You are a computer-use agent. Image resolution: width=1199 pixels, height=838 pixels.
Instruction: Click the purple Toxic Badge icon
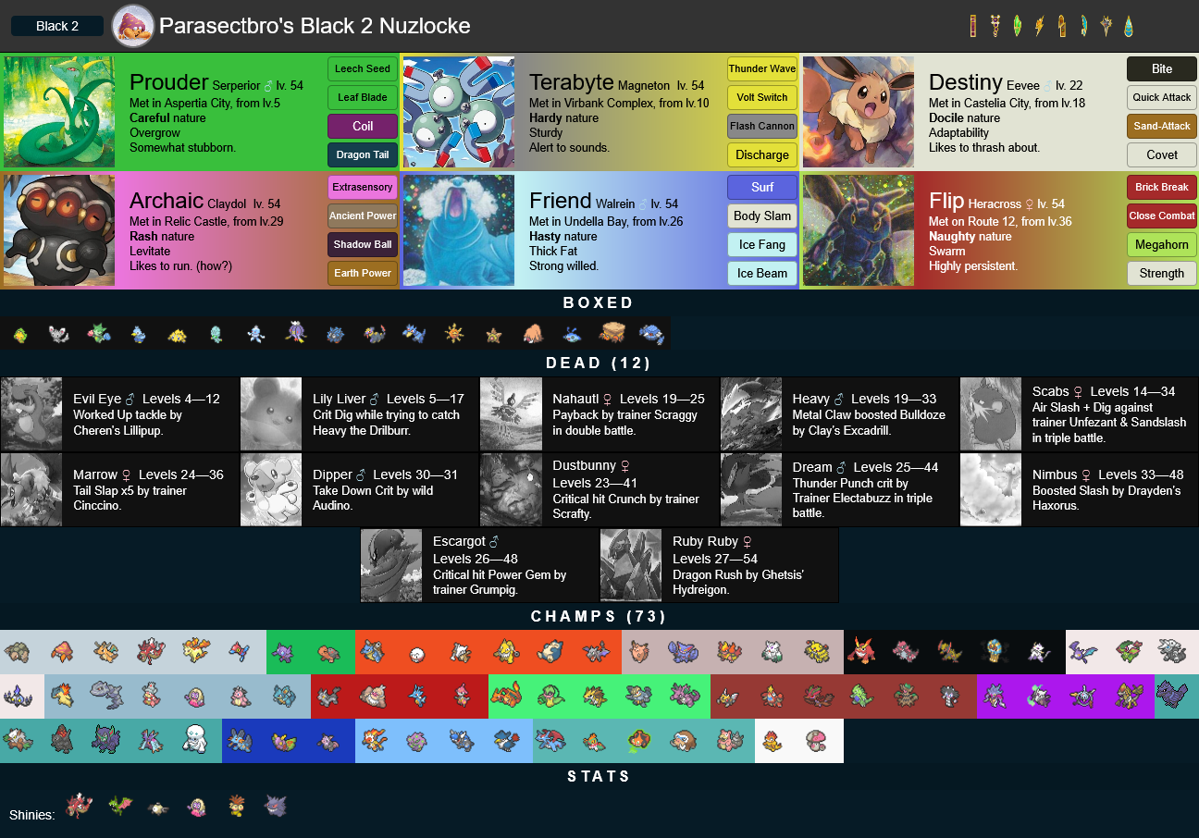(995, 26)
